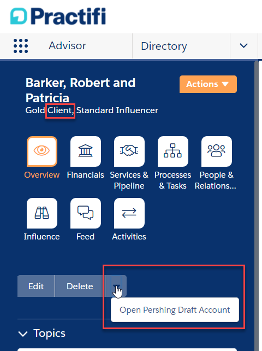
Task: Open the Feed chat bubbles icon
Action: click(x=86, y=213)
